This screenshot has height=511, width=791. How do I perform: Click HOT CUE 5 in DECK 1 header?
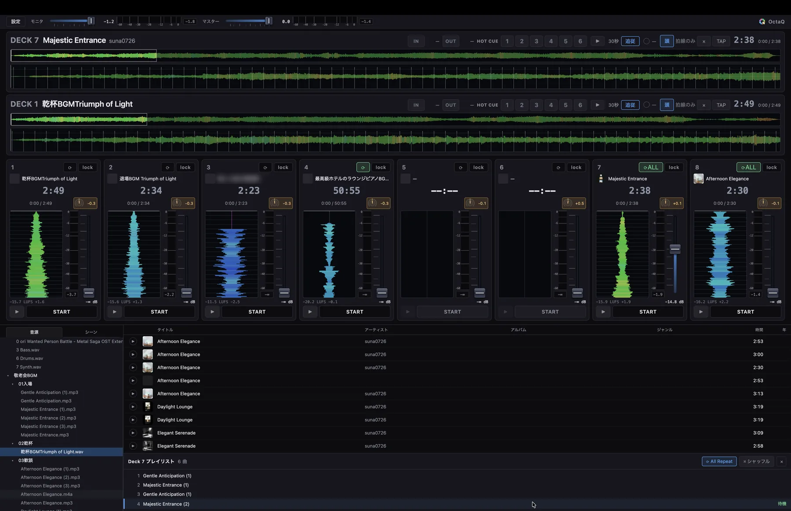566,105
